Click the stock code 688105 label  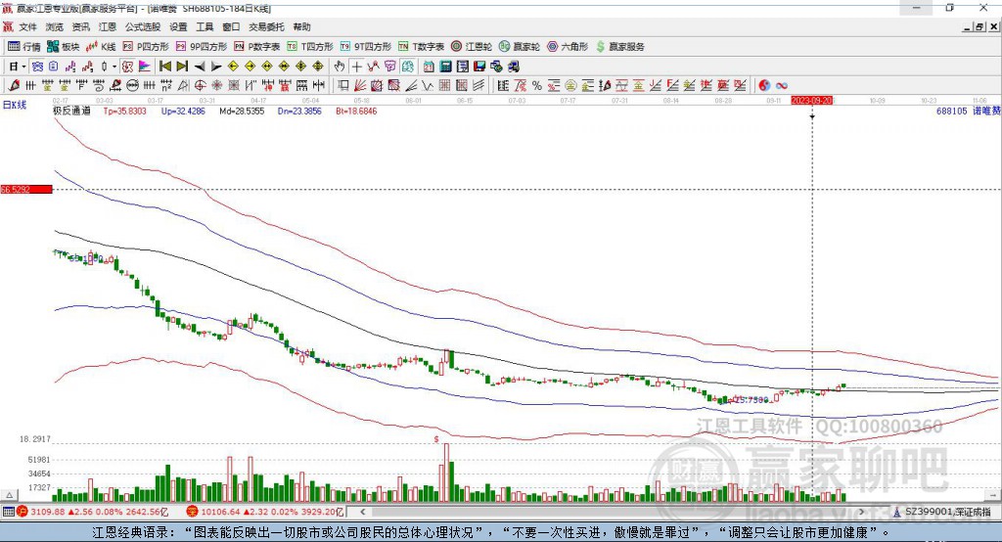(x=951, y=111)
